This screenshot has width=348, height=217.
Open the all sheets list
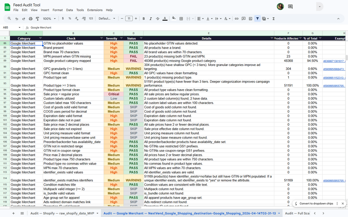pos(22,213)
